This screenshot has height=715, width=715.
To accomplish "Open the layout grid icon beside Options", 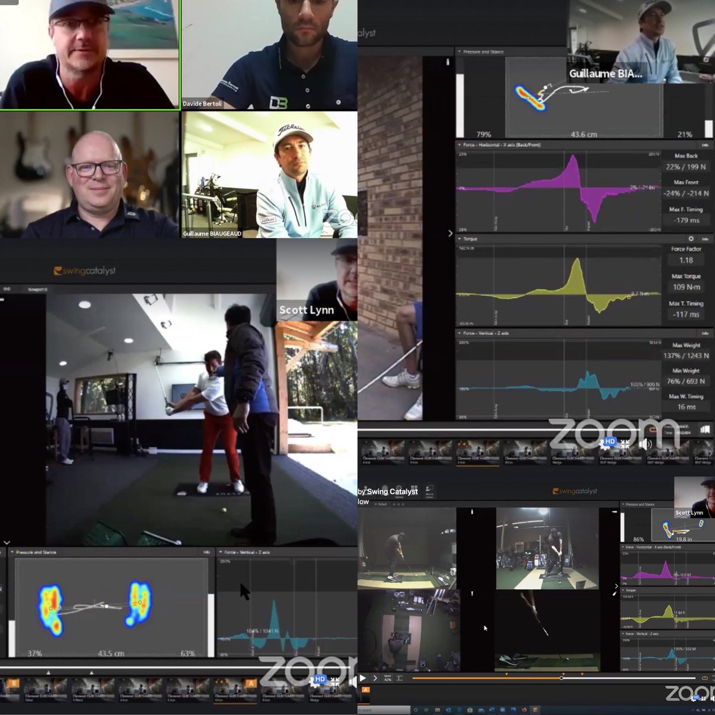I will pos(414,489).
